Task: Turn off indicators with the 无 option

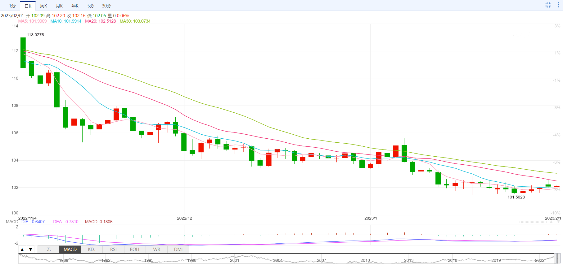Action: (48, 249)
